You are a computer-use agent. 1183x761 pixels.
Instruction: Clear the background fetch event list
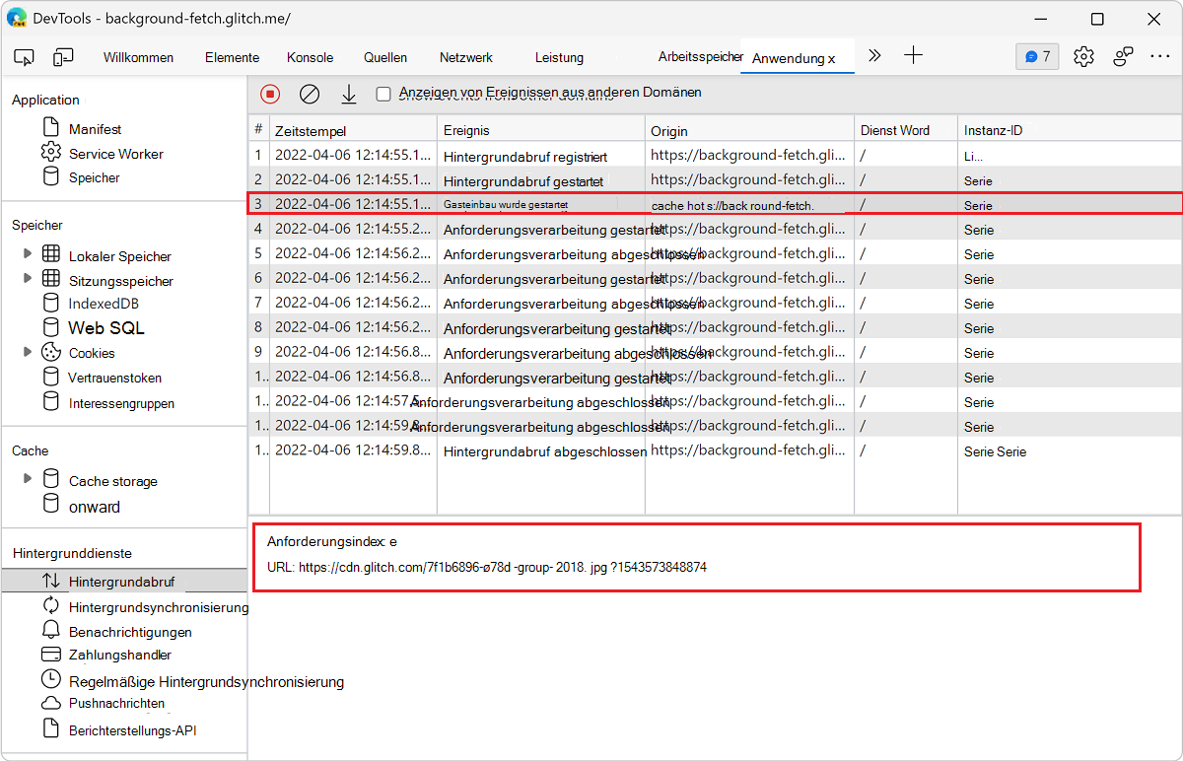click(x=310, y=94)
